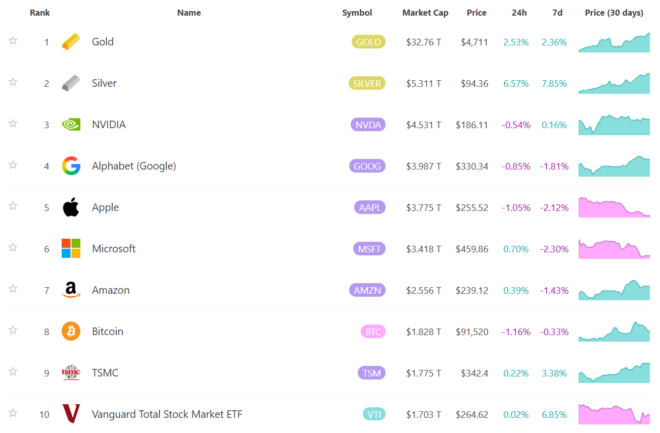Click the Bitcoin logo icon
This screenshot has width=660, height=433.
71,332
